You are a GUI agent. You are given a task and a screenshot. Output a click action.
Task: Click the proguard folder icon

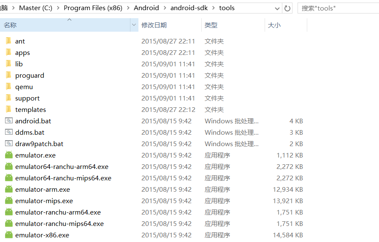[8, 75]
